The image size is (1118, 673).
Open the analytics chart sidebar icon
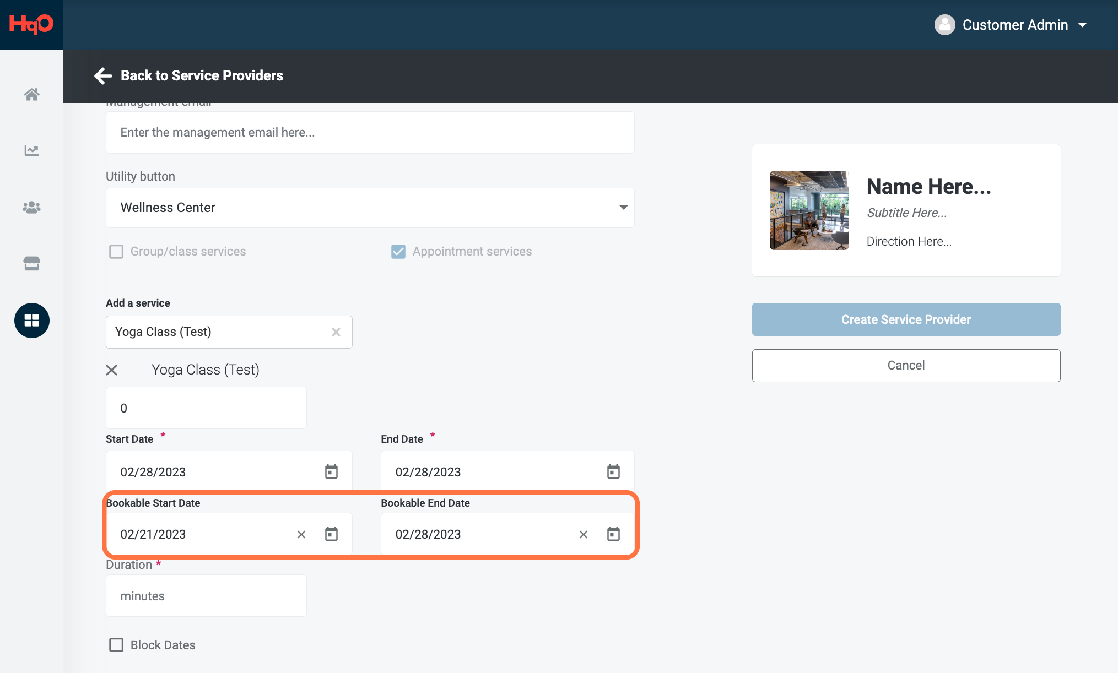point(32,150)
